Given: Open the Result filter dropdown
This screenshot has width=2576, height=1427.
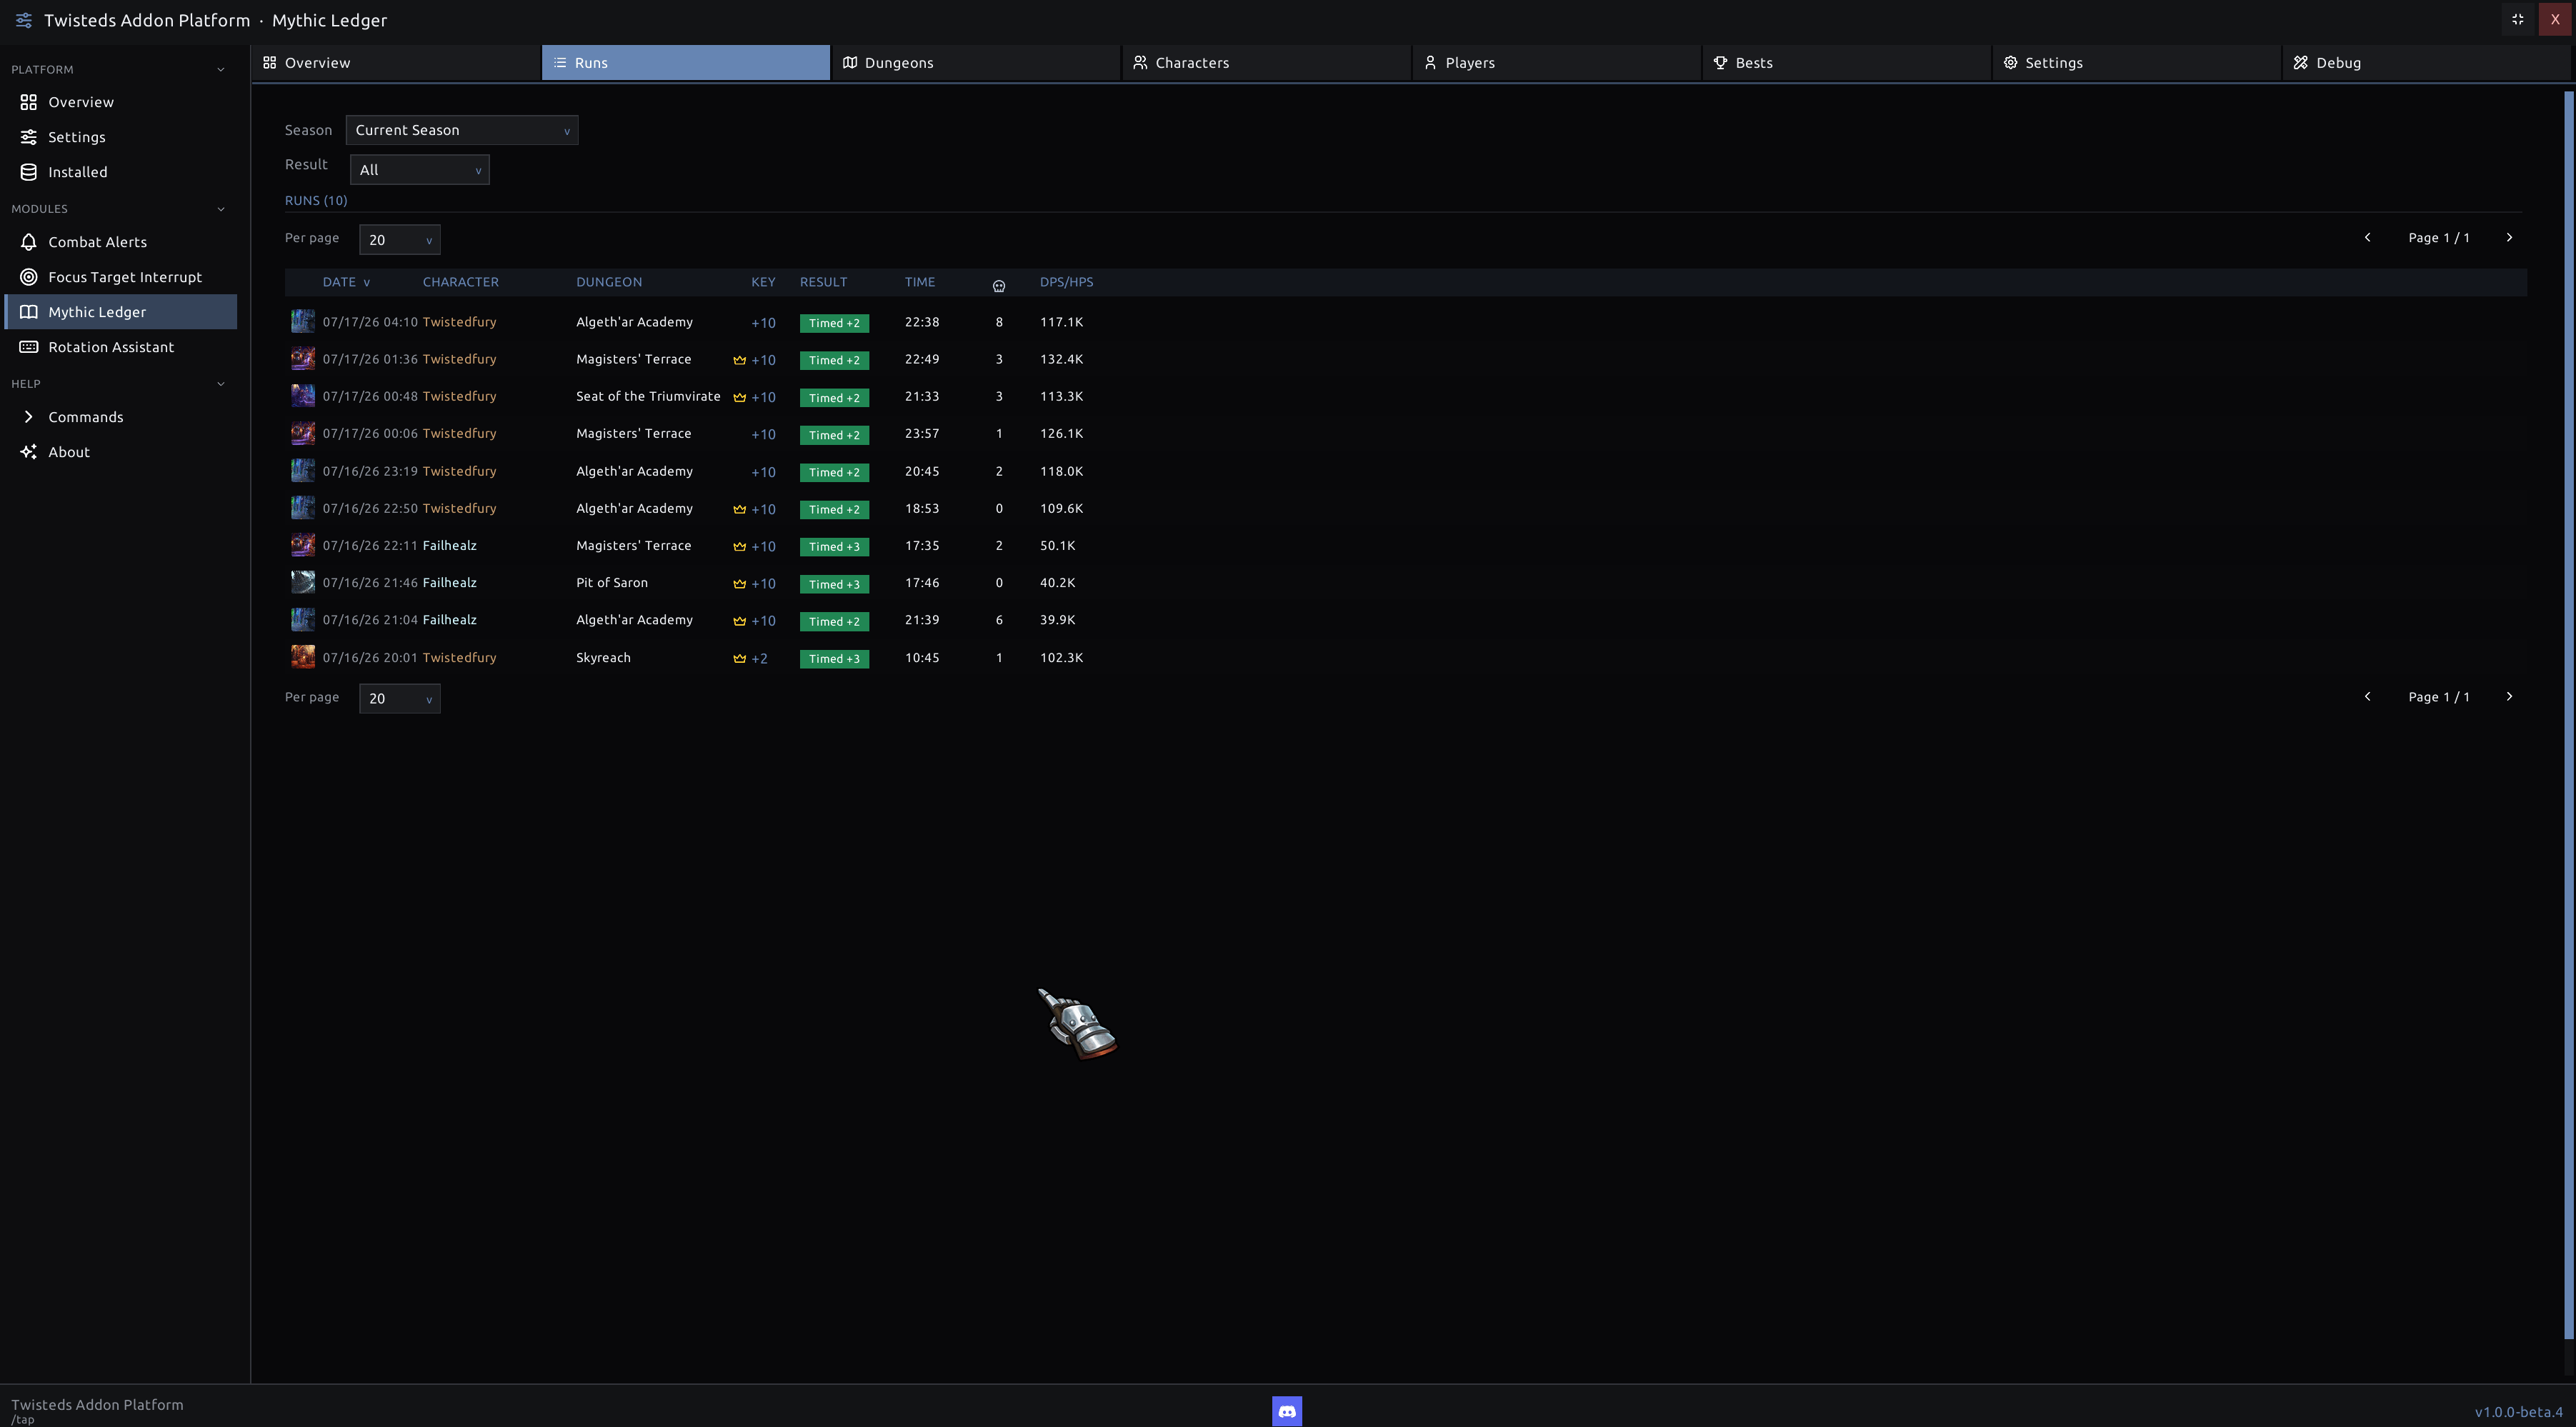Looking at the screenshot, I should 419,170.
